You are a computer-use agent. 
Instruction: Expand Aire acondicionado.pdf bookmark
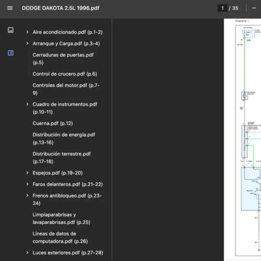tap(27, 32)
